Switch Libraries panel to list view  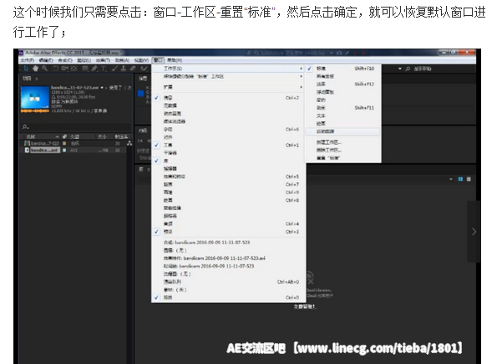[x=469, y=179]
